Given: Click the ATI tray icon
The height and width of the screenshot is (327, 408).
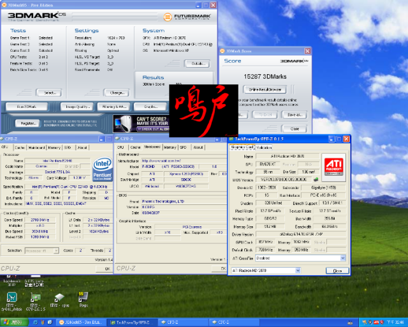Looking at the screenshot, I should click(x=375, y=323).
